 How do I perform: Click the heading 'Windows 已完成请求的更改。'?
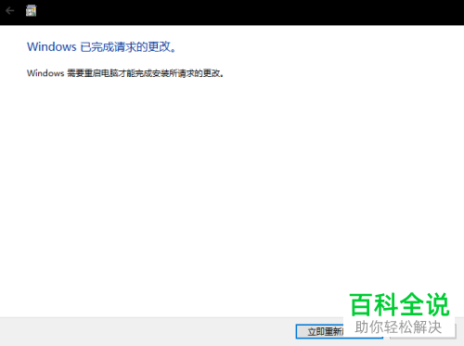point(101,46)
